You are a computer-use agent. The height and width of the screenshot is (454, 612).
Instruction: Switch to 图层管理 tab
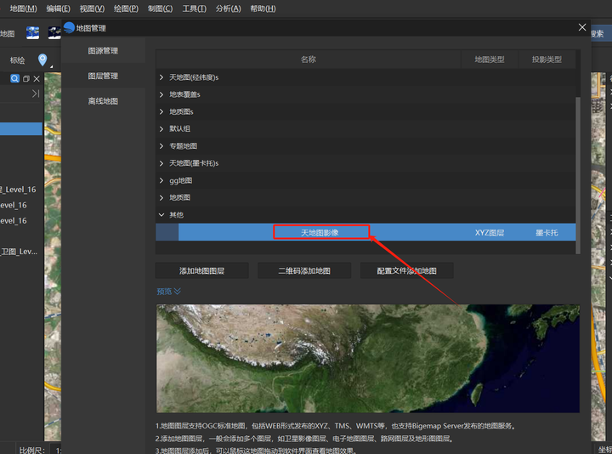(103, 76)
